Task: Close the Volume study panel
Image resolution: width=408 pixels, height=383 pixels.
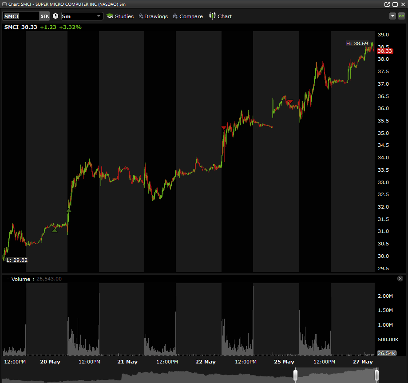Action: click(x=400, y=278)
